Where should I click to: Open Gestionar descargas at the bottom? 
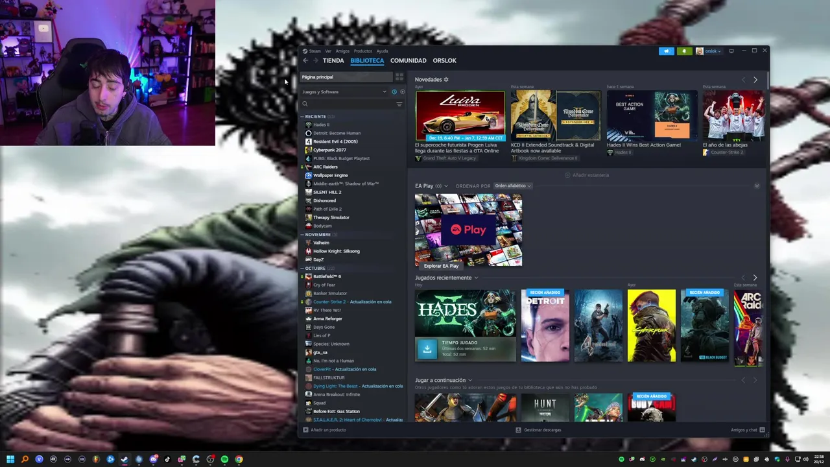click(x=538, y=430)
